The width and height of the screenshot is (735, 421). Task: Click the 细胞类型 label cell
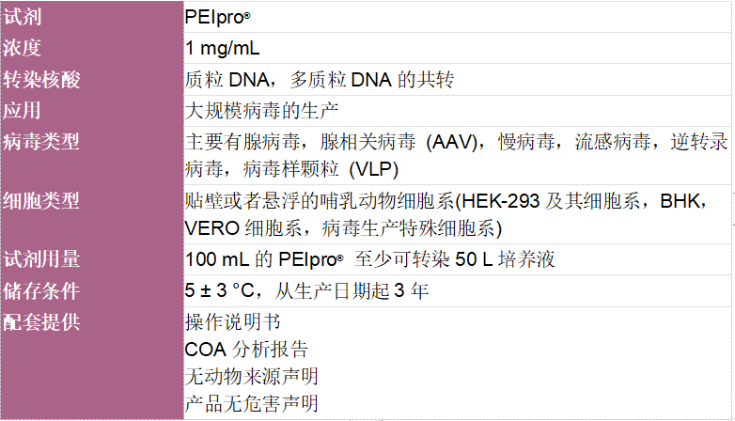click(x=92, y=214)
